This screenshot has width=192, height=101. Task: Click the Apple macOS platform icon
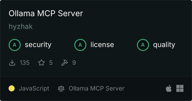click(x=169, y=88)
